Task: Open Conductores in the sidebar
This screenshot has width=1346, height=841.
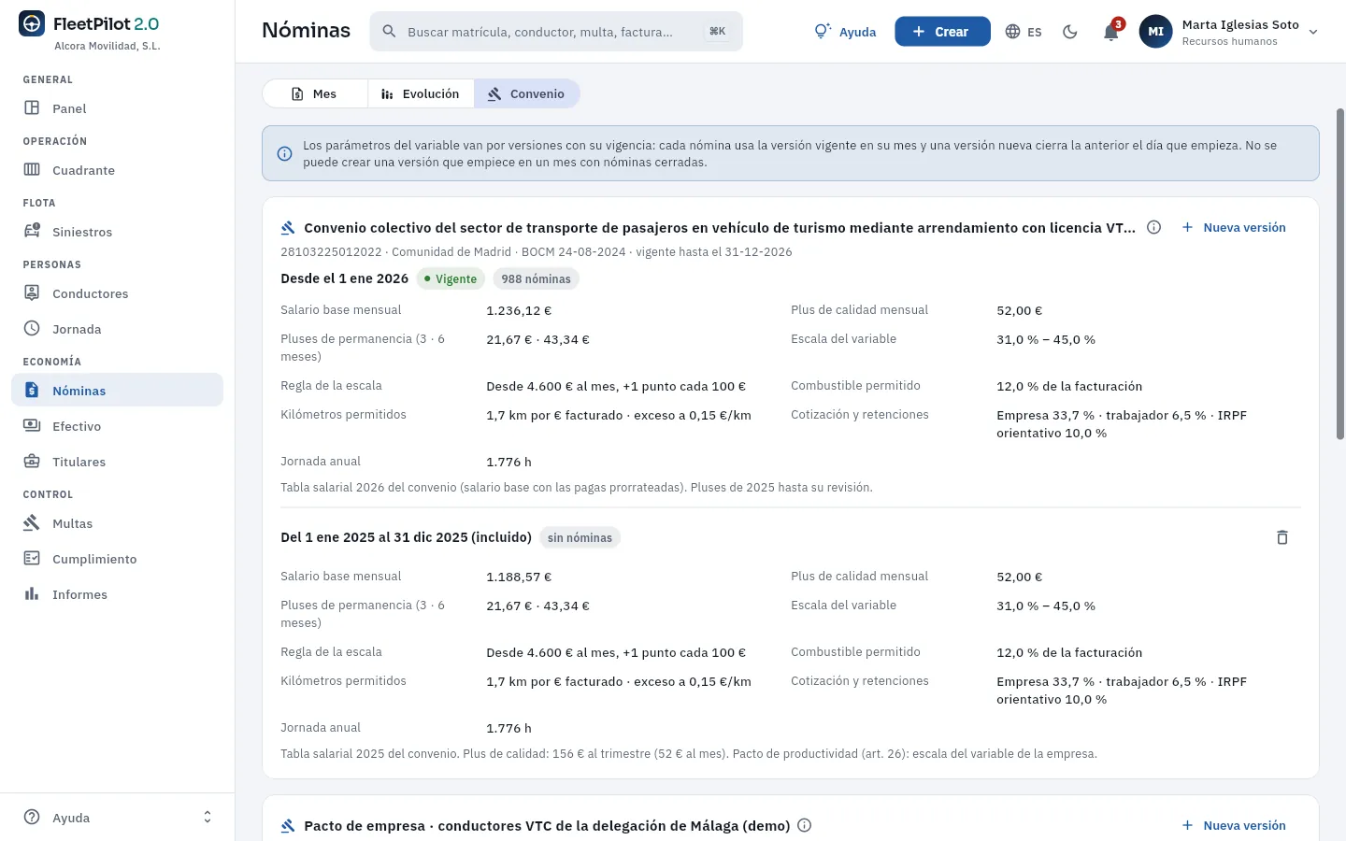Action: coord(117,293)
